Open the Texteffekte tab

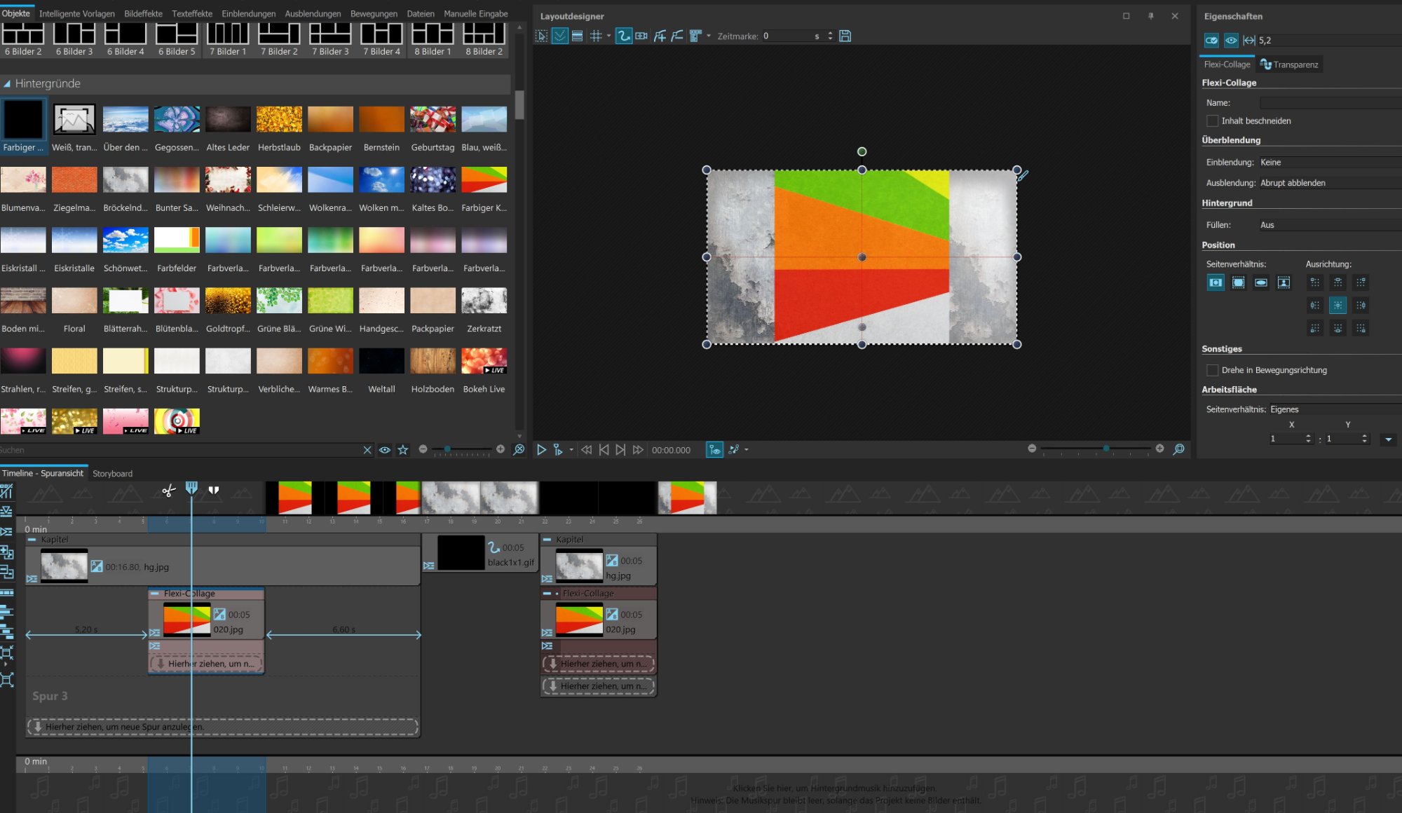(191, 13)
